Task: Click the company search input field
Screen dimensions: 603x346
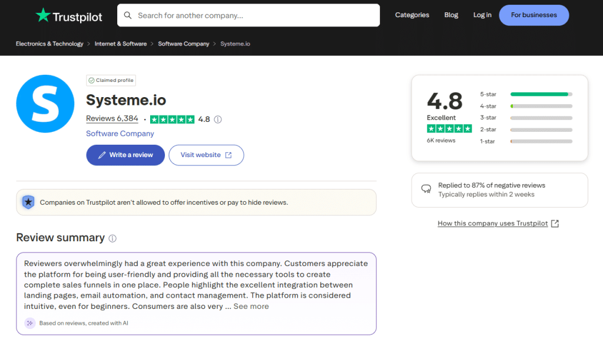Action: [x=247, y=15]
